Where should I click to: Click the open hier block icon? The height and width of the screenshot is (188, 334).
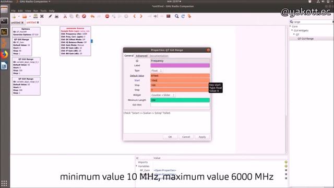pos(189,16)
